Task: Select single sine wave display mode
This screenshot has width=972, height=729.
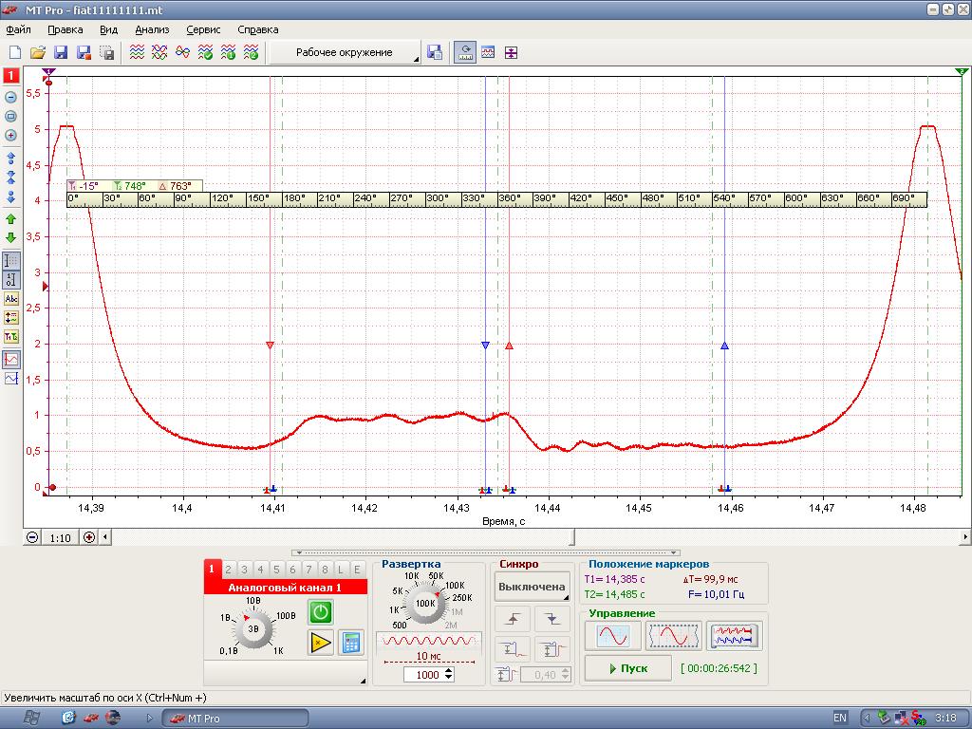Action: click(x=612, y=636)
